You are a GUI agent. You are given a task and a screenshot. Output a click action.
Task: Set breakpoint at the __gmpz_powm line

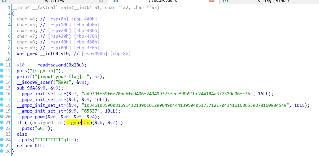point(2,117)
